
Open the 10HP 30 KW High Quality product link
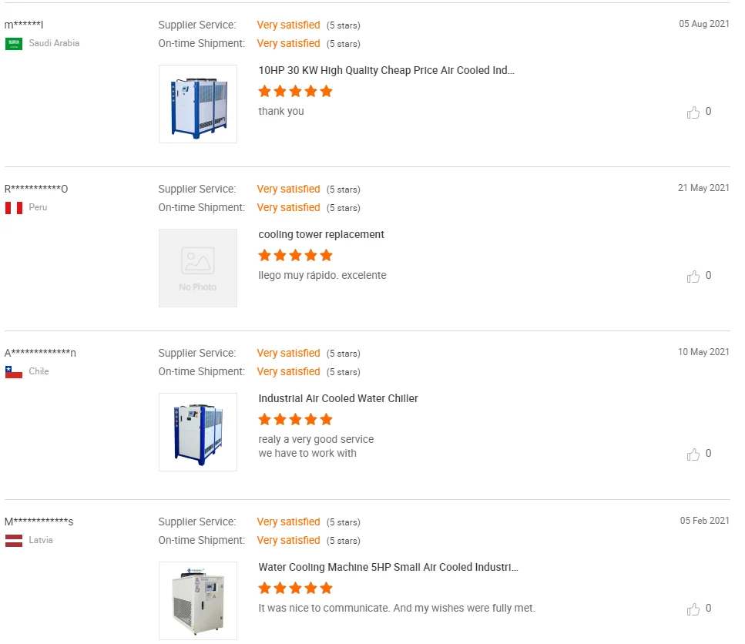pos(386,70)
